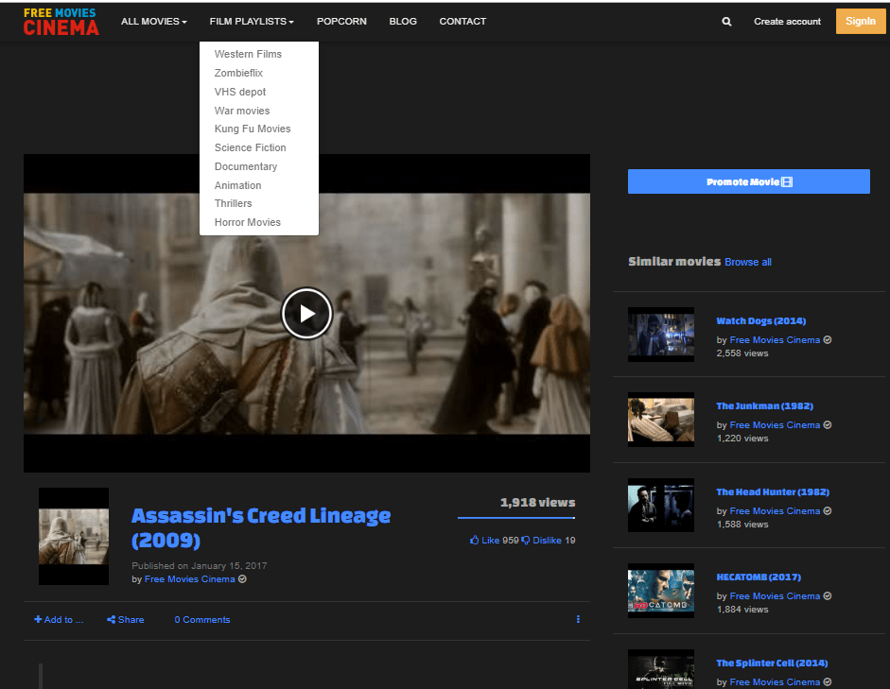Select VHS depot playlist
890x689 pixels.
pos(240,92)
